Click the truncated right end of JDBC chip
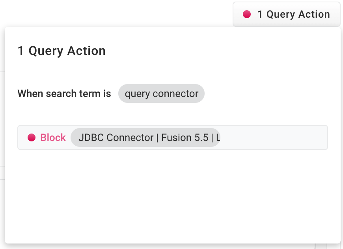The image size is (343, 249). coord(218,137)
